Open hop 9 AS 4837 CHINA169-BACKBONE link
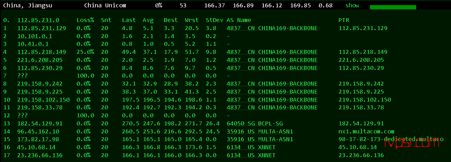 [x=272, y=91]
